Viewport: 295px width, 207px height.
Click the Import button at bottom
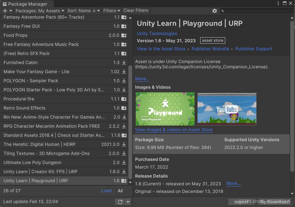[x=241, y=202]
